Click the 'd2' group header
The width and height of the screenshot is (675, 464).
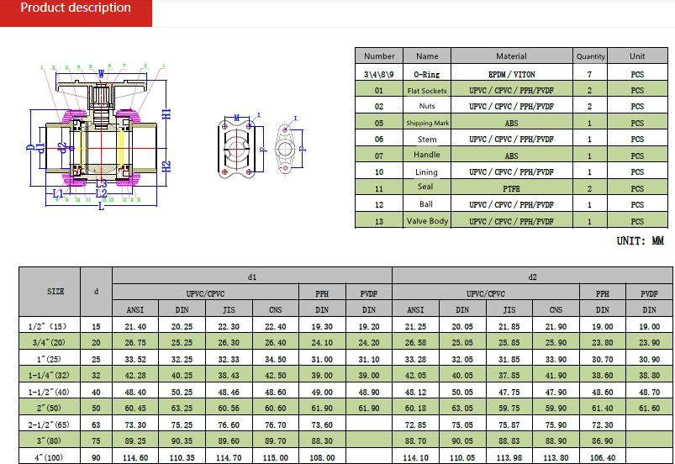532,277
